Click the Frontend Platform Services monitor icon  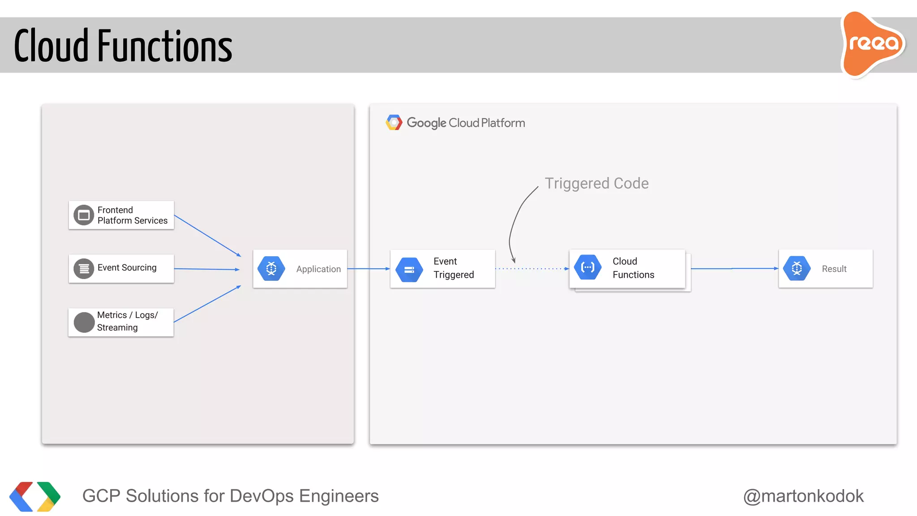tap(84, 215)
